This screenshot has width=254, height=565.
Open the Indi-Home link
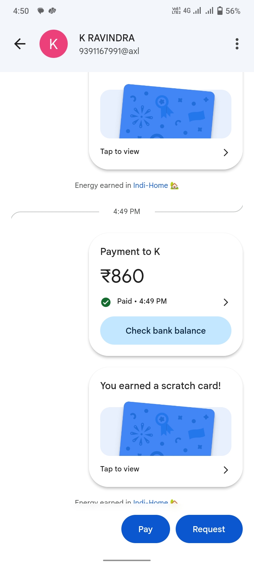151,185
